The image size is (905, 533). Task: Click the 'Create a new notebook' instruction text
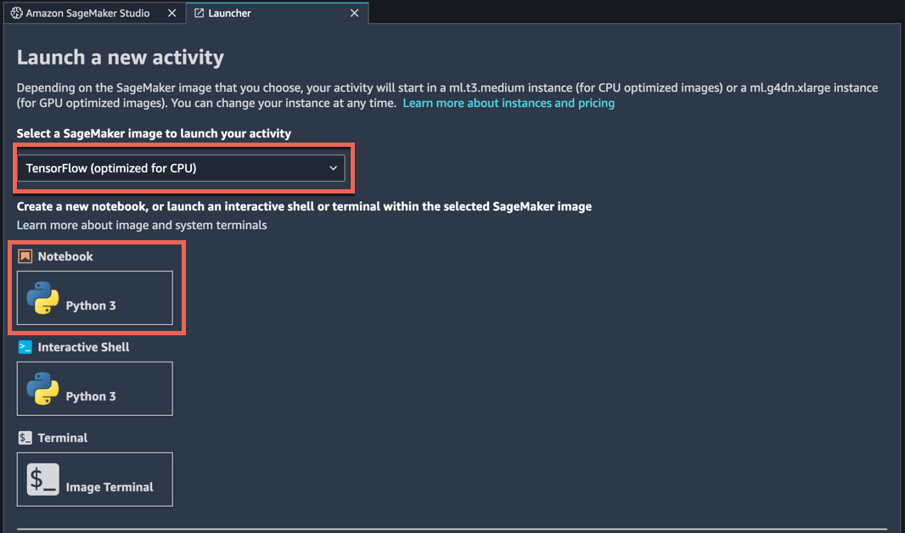(x=304, y=206)
